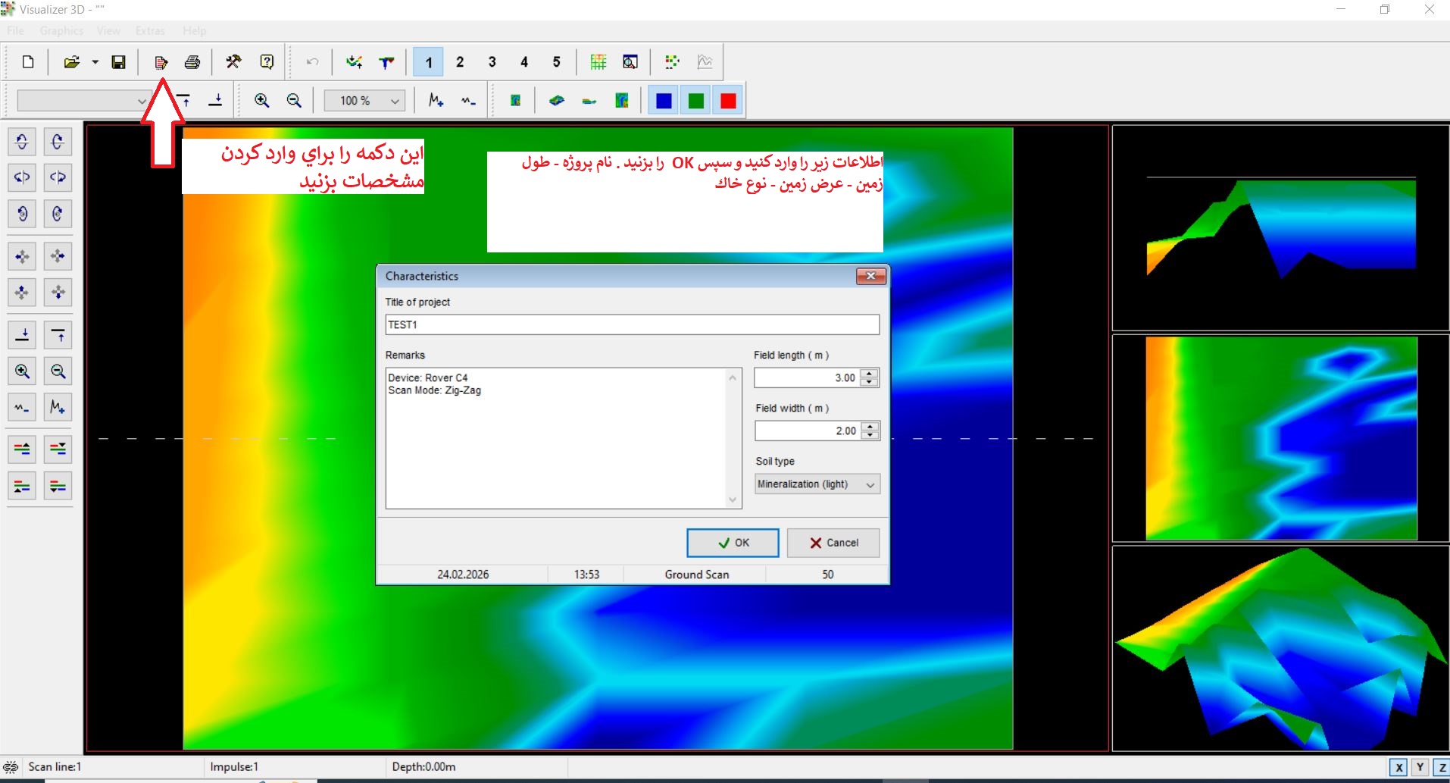Open the preferences hammer and wrench icon
Image resolution: width=1450 pixels, height=783 pixels.
click(233, 62)
